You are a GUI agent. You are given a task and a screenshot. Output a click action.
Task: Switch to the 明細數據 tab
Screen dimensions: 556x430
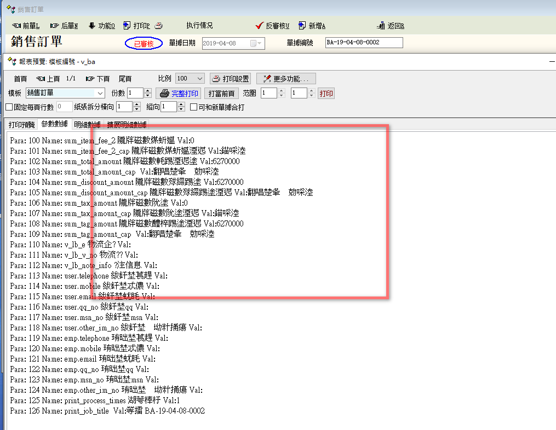point(87,125)
